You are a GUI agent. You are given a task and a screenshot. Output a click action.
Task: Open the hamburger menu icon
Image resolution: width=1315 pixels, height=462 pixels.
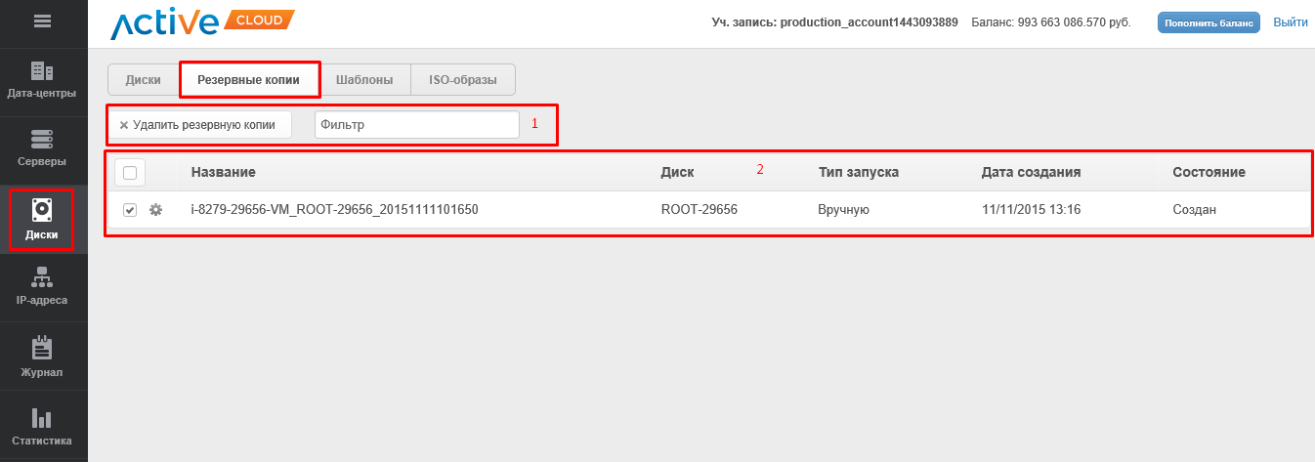point(42,21)
